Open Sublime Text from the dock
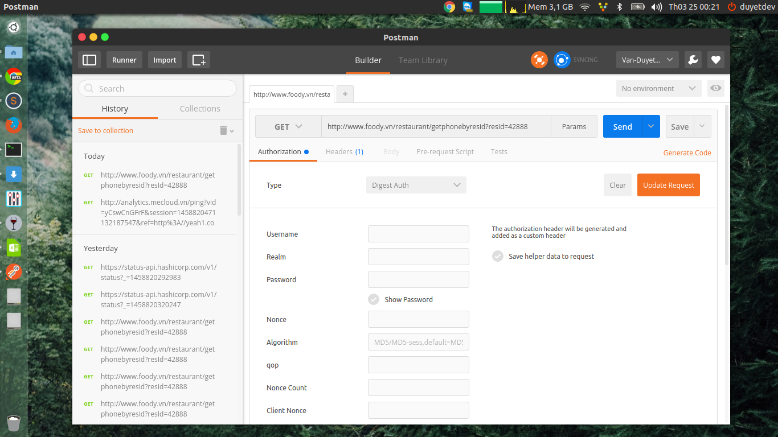778x437 pixels. pyautogui.click(x=14, y=101)
